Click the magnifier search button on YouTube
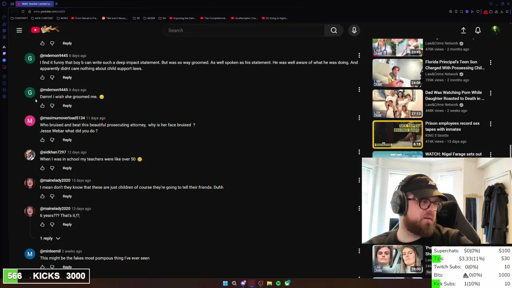The width and height of the screenshot is (512, 288). click(x=334, y=30)
